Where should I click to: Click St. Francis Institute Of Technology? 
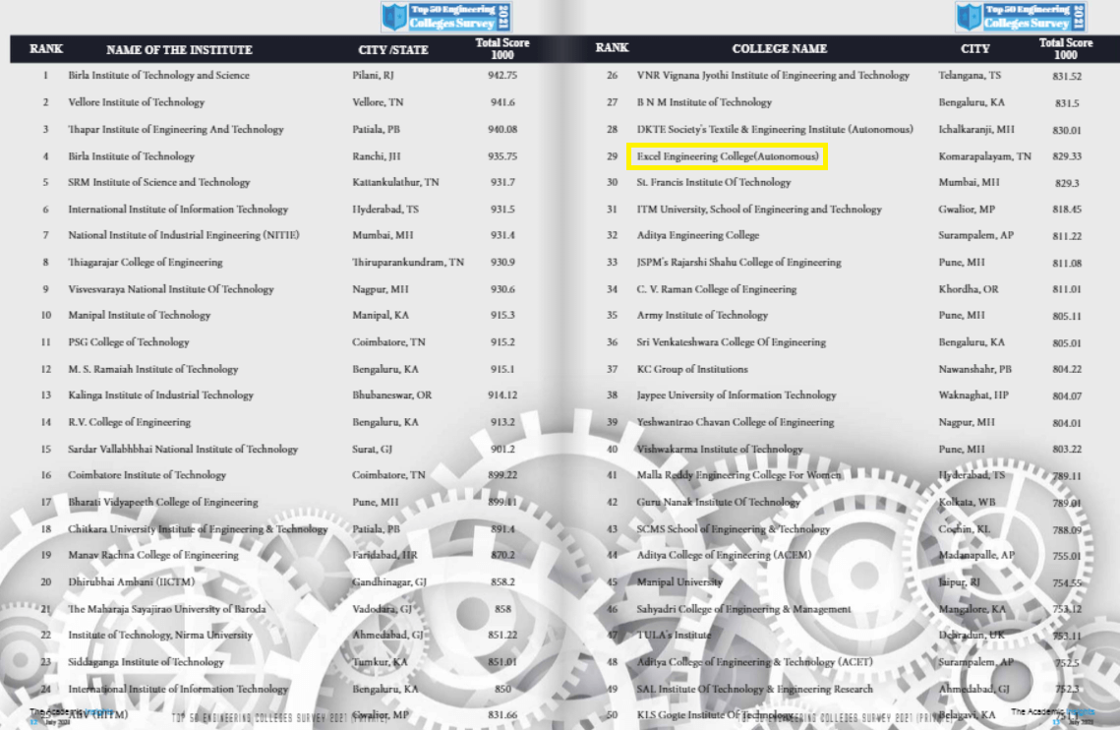coord(714,182)
